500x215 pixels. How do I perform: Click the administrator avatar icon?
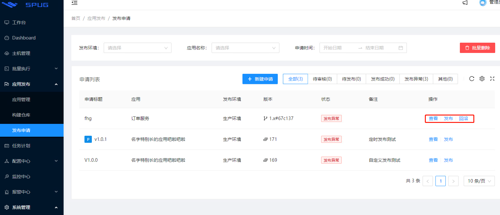[x=483, y=3]
